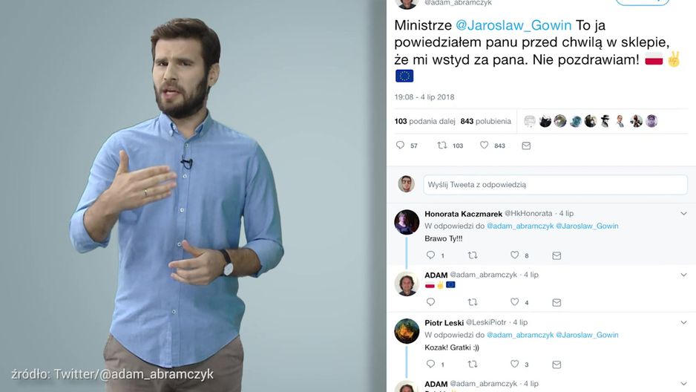The width and height of the screenshot is (696, 392).
Task: Expand options chevron on Piotr Leski's reply
Action: [683, 322]
